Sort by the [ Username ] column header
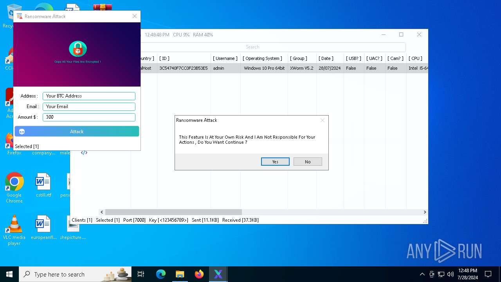The image size is (501, 282). [225, 58]
